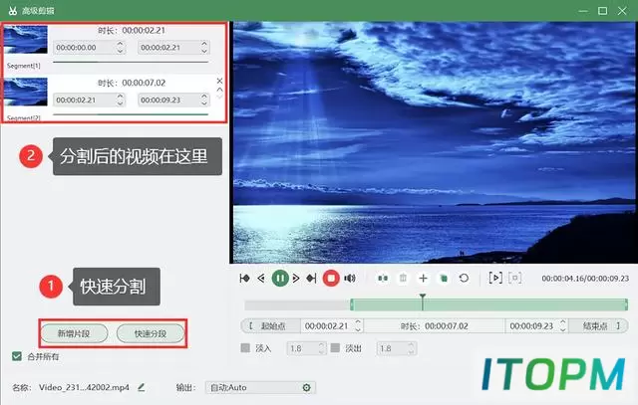Maximize the 高级剪辑 window

click(x=602, y=11)
